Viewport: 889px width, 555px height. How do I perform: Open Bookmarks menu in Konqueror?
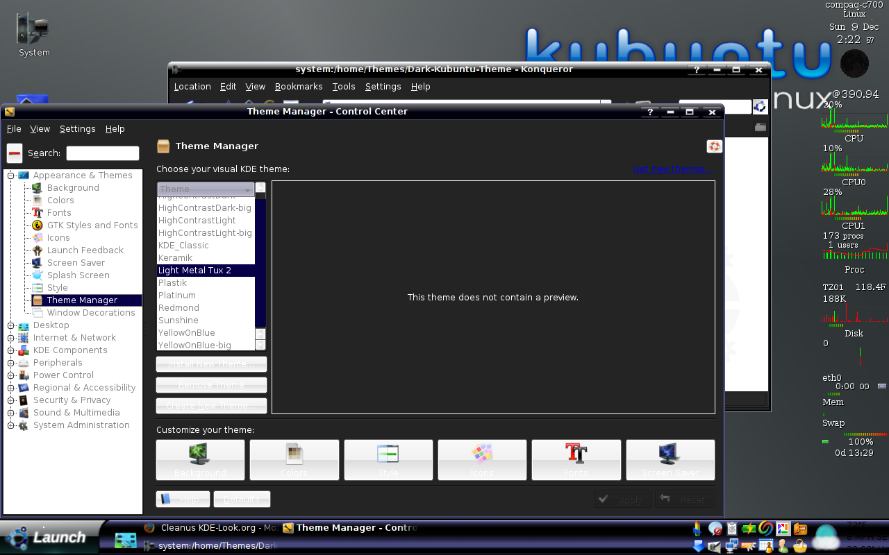pos(299,87)
